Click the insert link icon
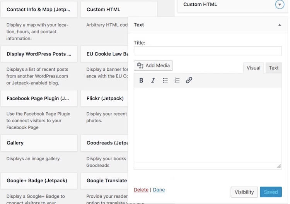This screenshot has width=290, height=204. [x=189, y=81]
